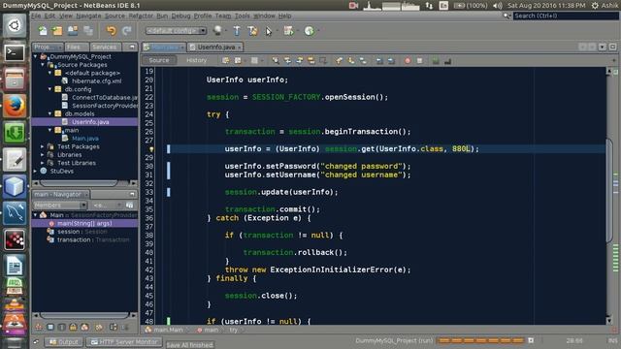Screen dimensions: 621x349
Task: Select main(String[] args) in Navigator
Action: [x=84, y=224]
